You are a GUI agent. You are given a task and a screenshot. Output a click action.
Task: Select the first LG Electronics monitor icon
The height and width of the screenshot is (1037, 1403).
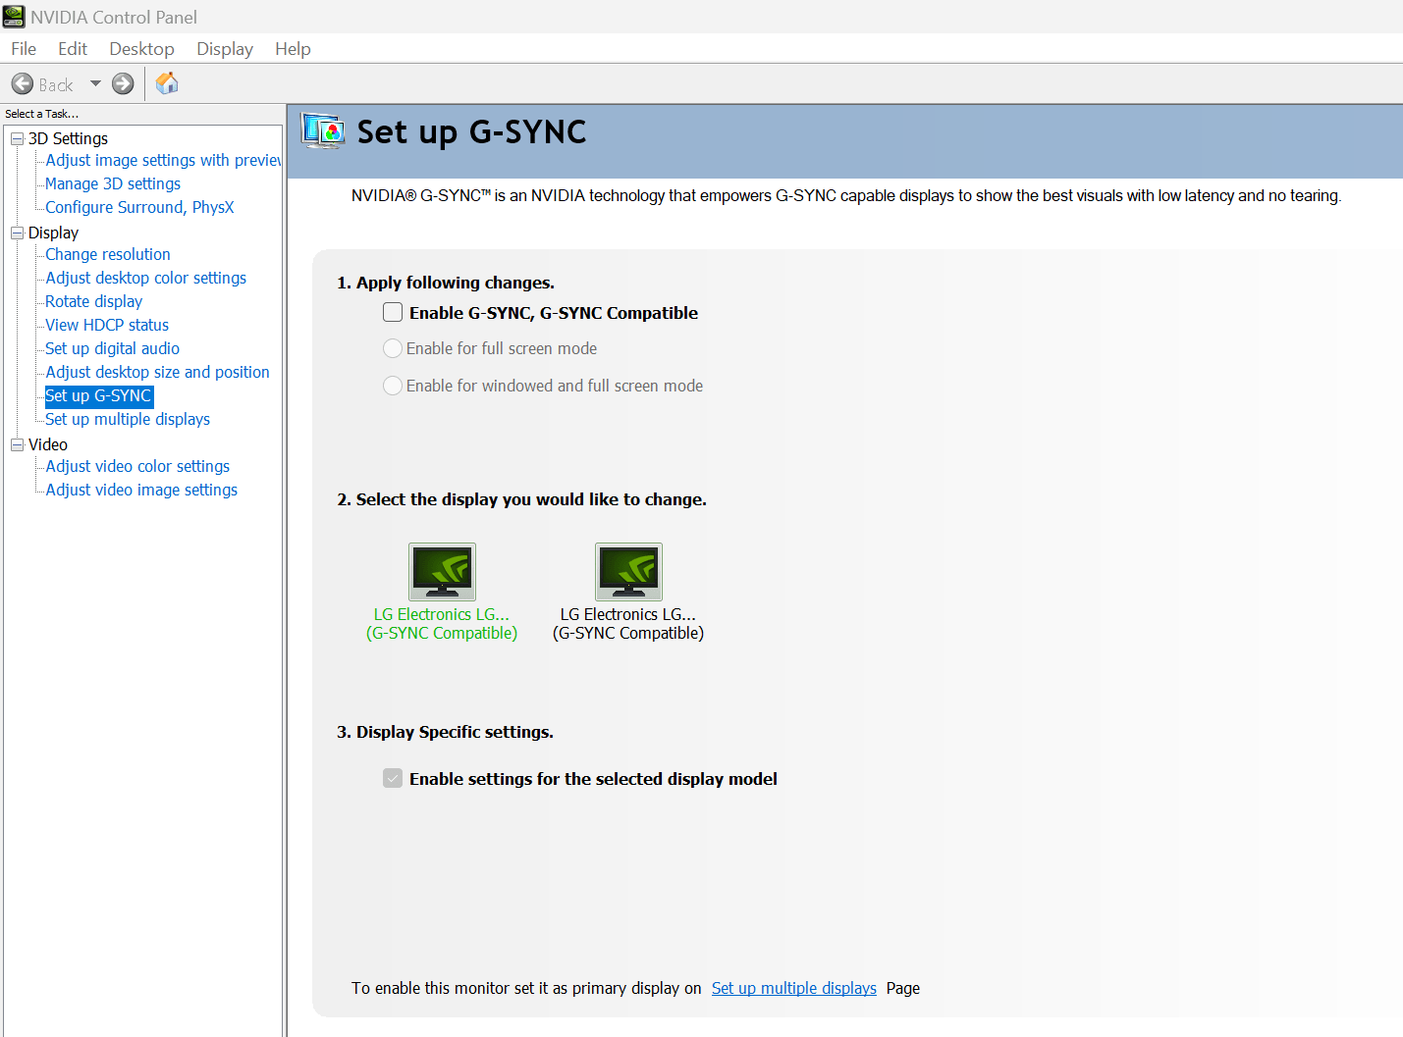click(x=442, y=571)
